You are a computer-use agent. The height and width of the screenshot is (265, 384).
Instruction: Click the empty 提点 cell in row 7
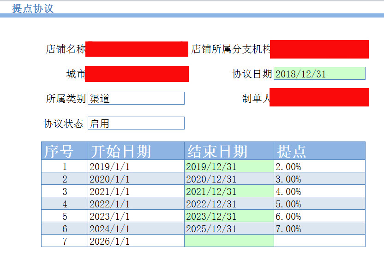pyautogui.click(x=319, y=241)
